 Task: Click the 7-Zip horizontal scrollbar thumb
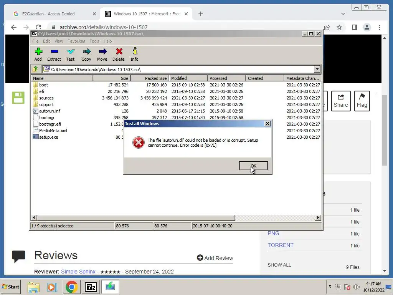tap(136, 217)
